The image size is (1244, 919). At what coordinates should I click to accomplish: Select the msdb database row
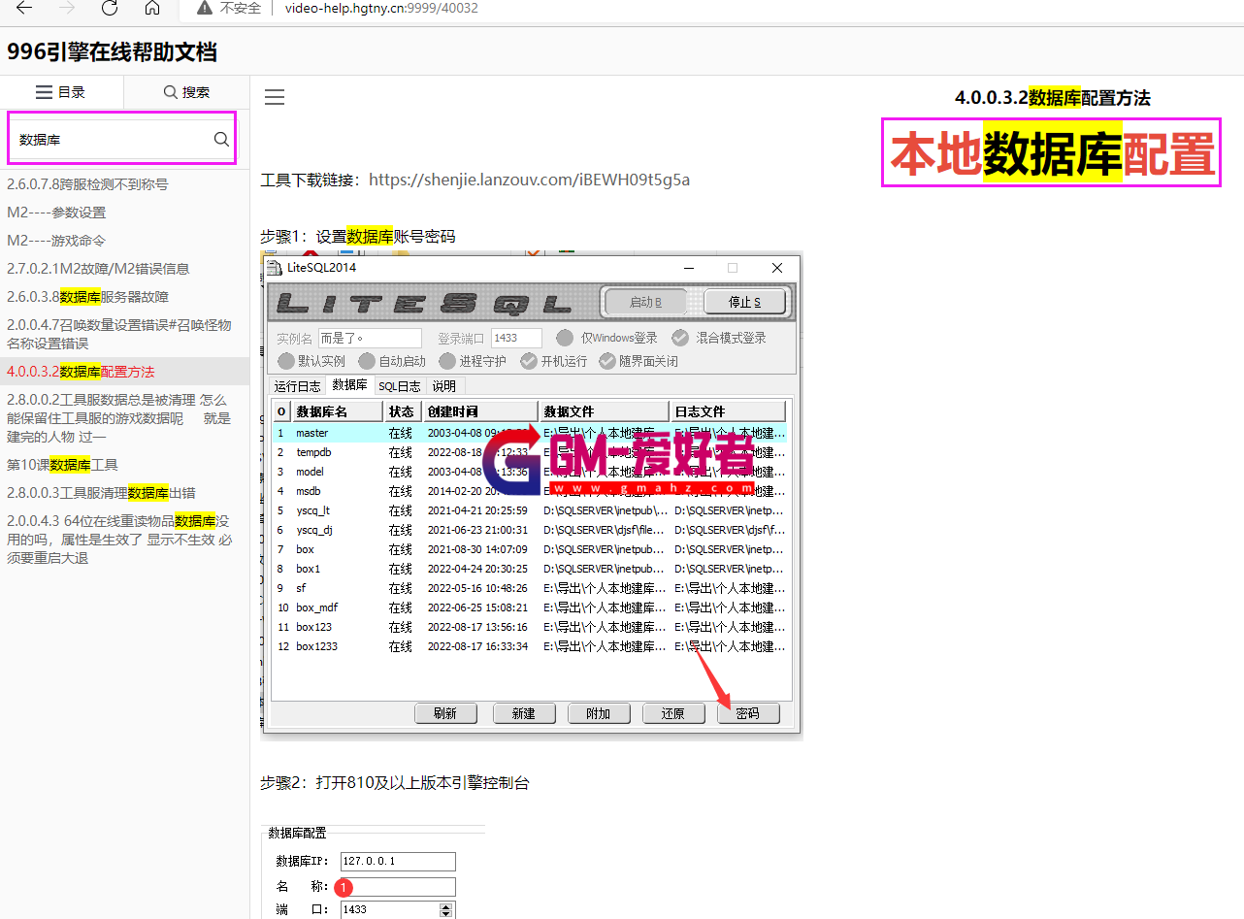(x=530, y=491)
